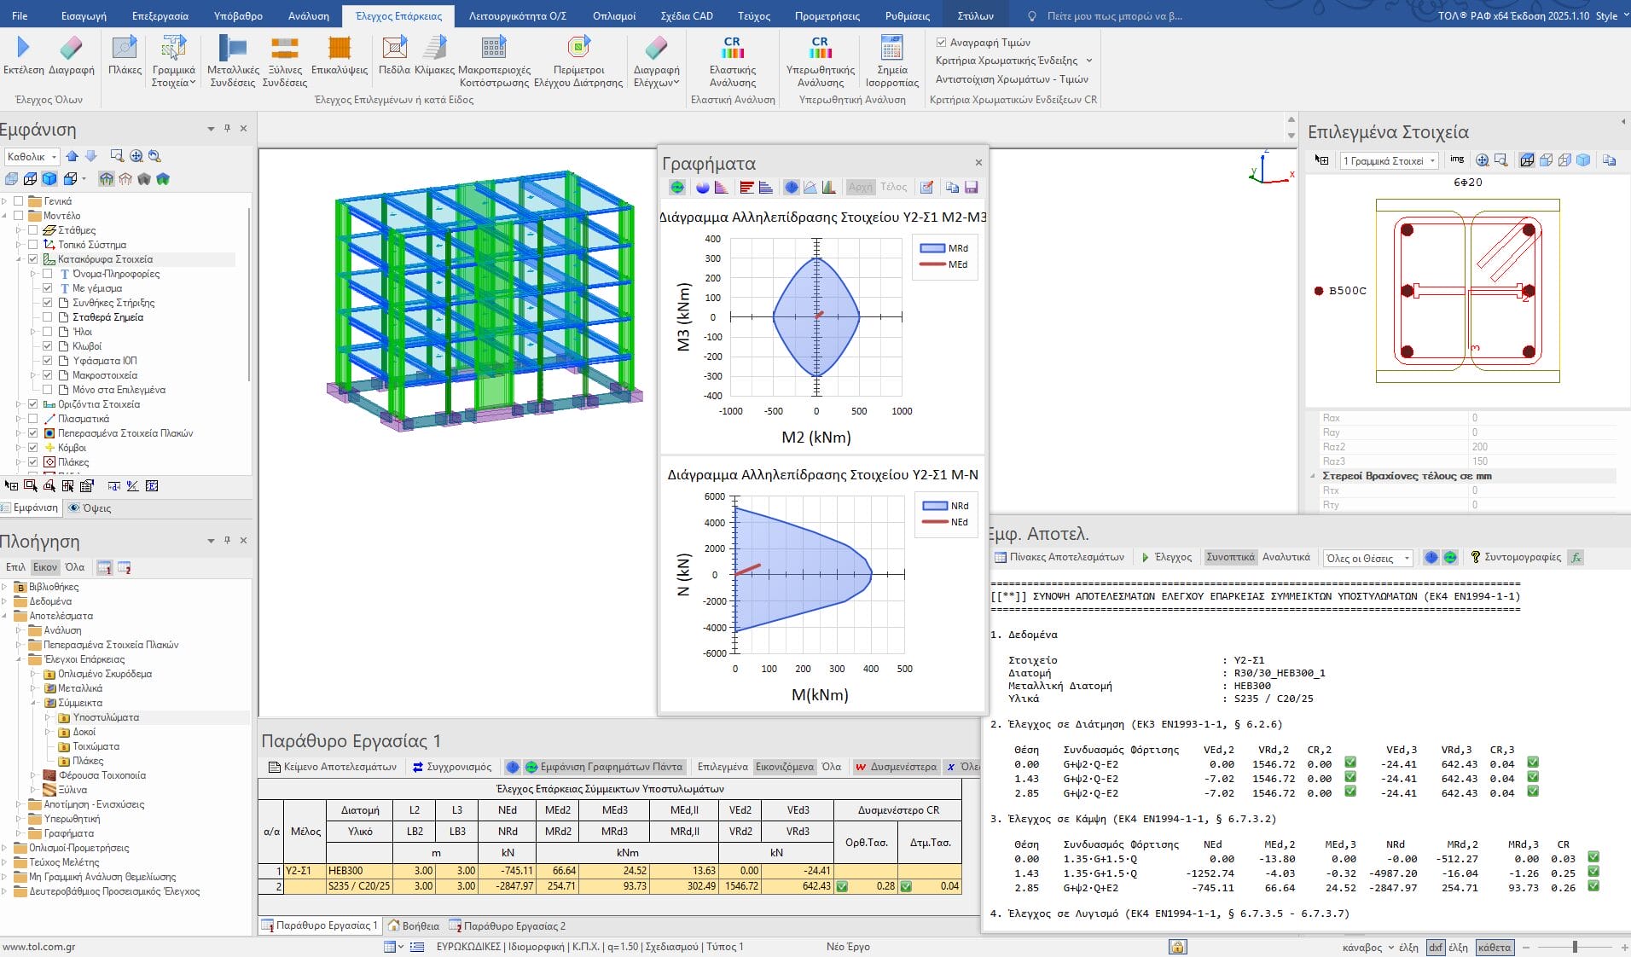Viewport: 1631px width, 957px height.
Task: Open Ελαστικής Ανάλυσης CR color indicator
Action: (732, 49)
